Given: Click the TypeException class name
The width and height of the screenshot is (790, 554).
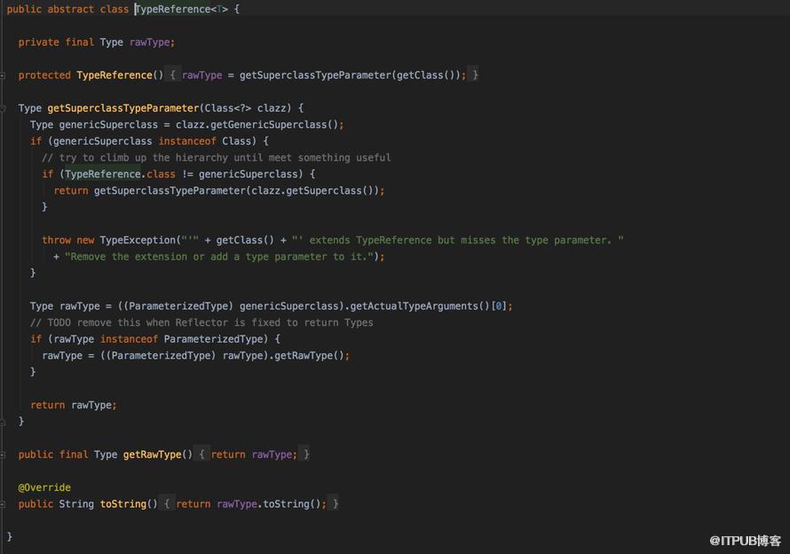Looking at the screenshot, I should tap(138, 240).
